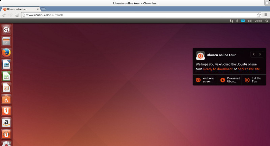The width and height of the screenshot is (270, 146).
Task: Click the Ubuntu online tour logo icon
Action: pos(200,56)
